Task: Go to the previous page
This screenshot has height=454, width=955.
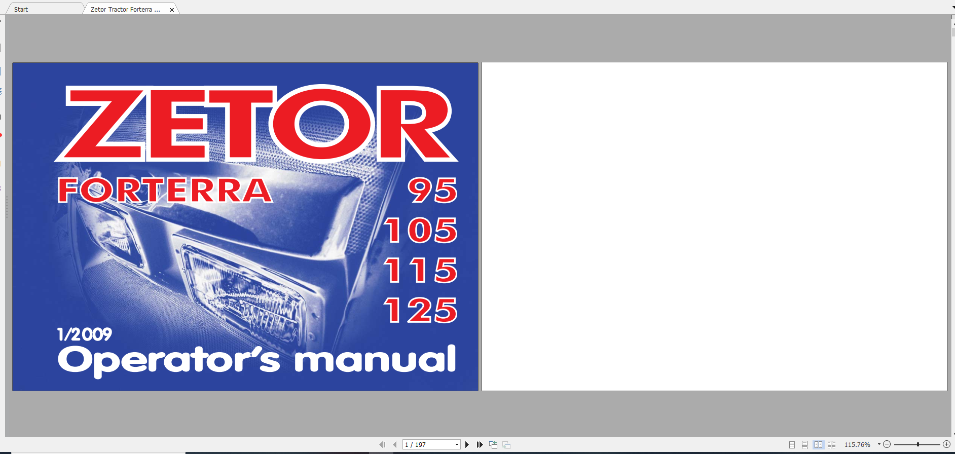Action: (x=394, y=444)
